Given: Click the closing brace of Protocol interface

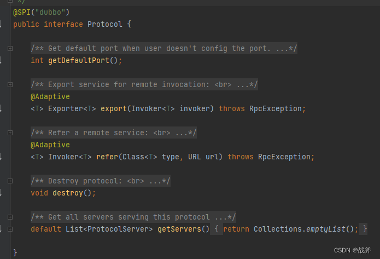Looking at the screenshot, I should click(x=15, y=252).
